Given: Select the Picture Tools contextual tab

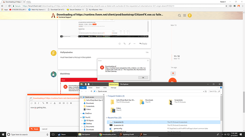Looking at the screenshot, I should pos(114,84).
